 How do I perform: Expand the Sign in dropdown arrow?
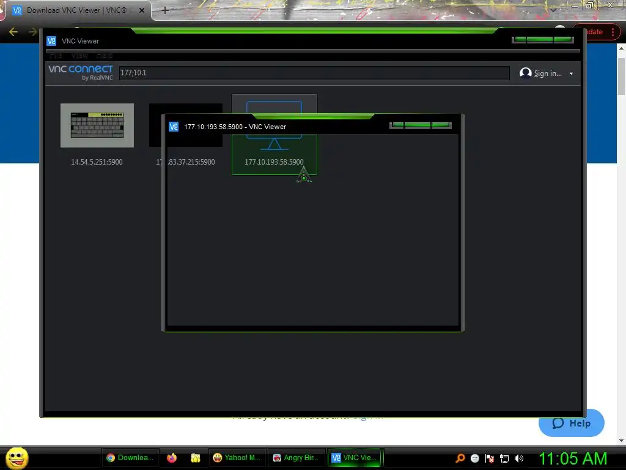(572, 73)
